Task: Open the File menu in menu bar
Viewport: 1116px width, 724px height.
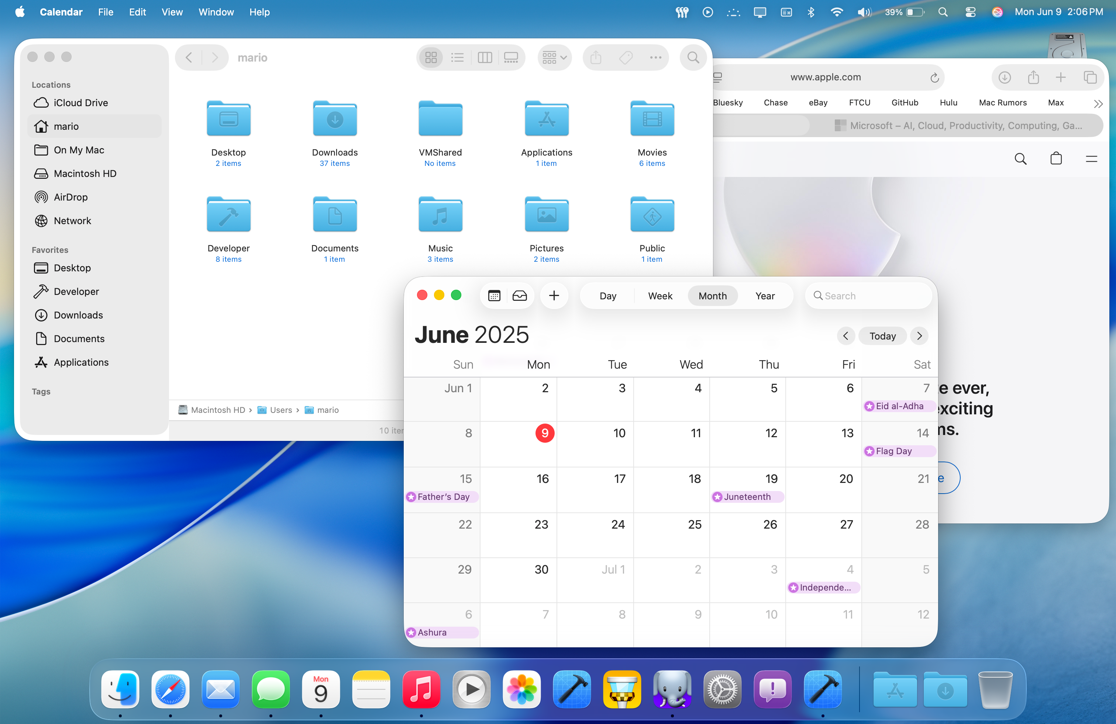Action: click(x=106, y=12)
